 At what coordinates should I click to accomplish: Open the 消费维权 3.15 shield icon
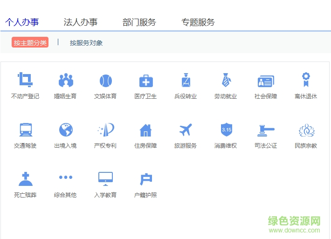point(226,130)
